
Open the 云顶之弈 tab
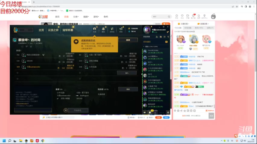pyautogui.click(x=53, y=30)
